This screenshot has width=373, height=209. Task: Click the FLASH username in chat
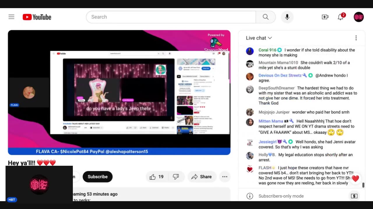click(265, 168)
